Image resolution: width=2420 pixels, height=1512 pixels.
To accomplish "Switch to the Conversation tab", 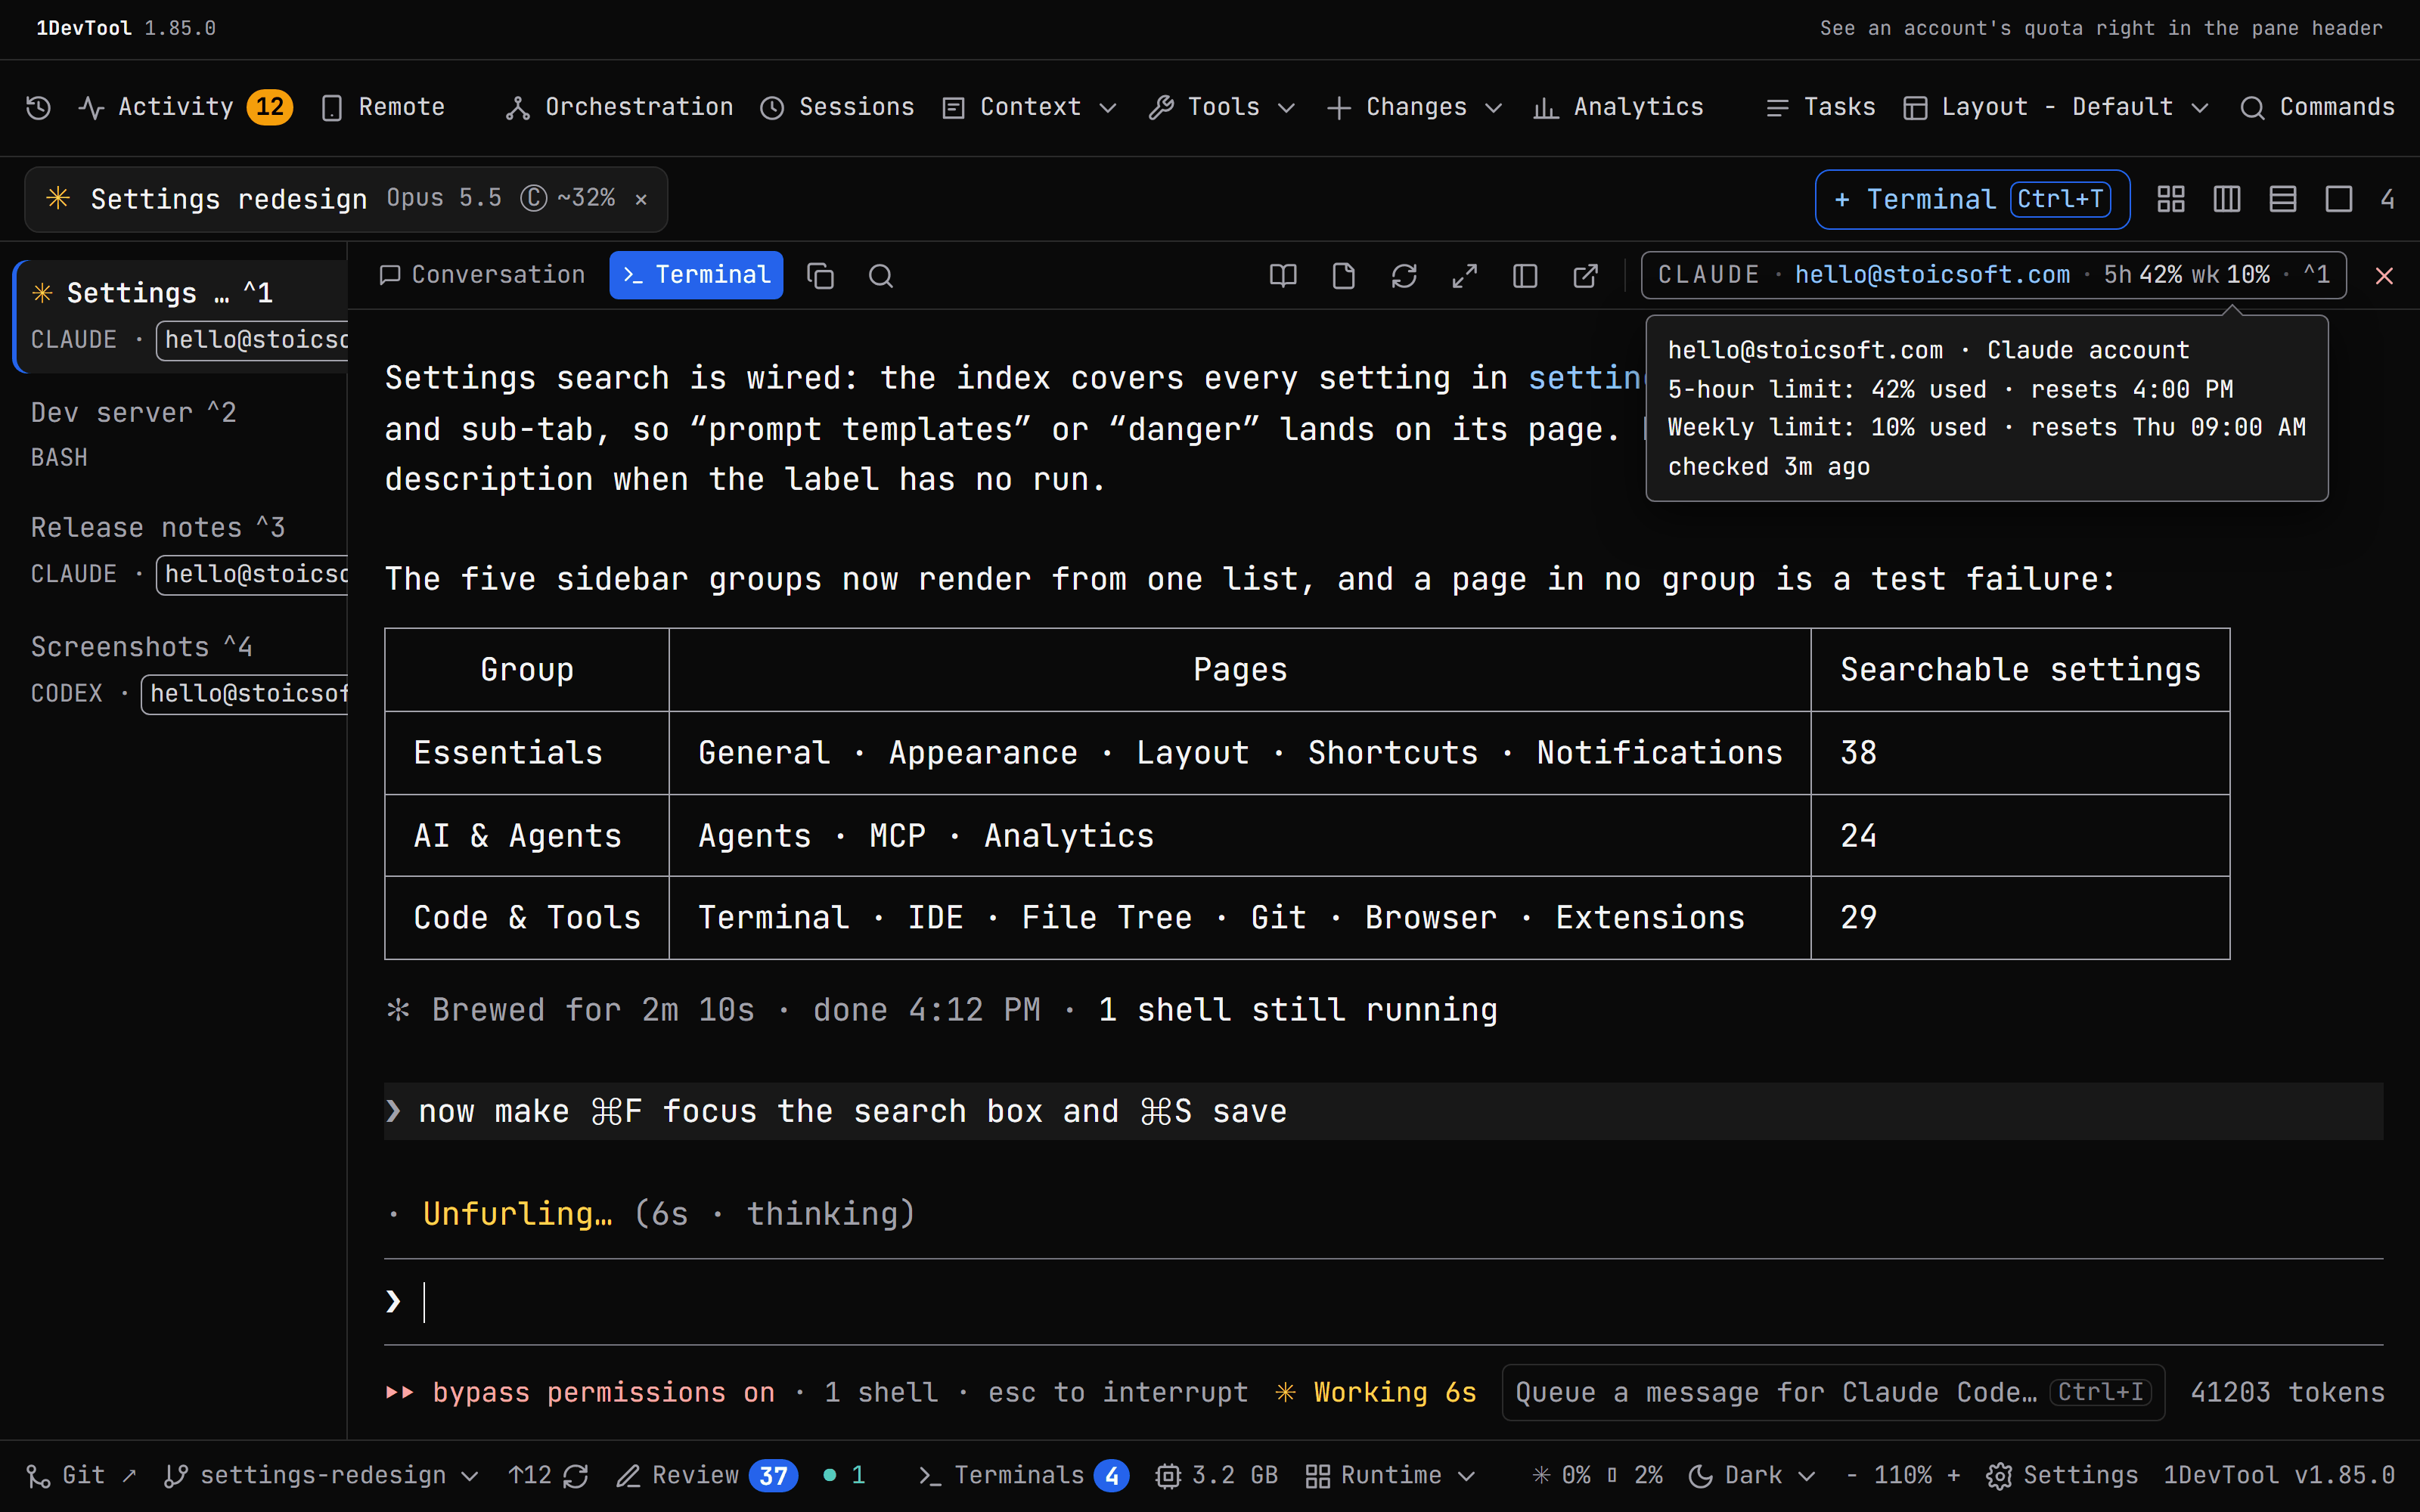I will 482,275.
